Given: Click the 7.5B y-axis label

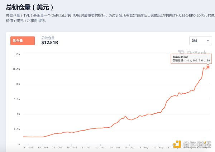Looking at the screenshot, I should (17, 99).
